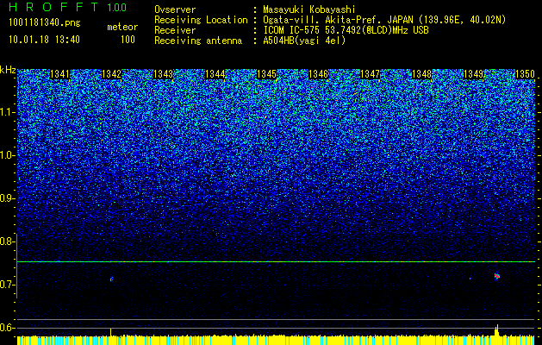
Task: Click the 1349 time marker
Action: point(473,74)
